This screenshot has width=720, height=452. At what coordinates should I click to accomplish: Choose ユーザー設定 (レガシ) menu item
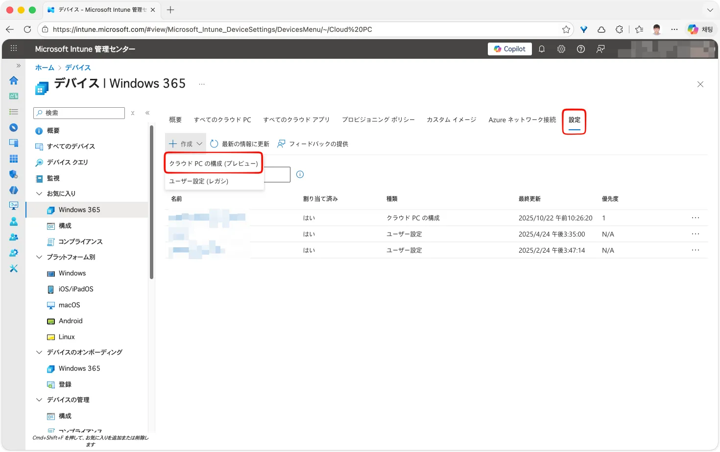pos(199,181)
